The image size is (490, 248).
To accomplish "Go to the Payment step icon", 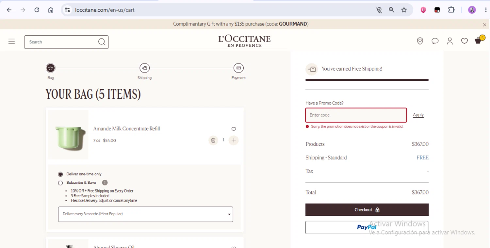I will [x=238, y=68].
